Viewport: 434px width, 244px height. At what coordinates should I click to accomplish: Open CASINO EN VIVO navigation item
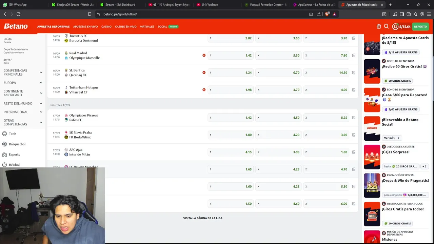tap(126, 26)
